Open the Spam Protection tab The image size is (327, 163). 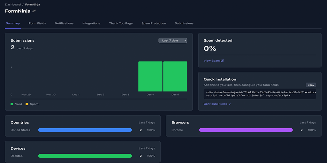pyautogui.click(x=154, y=23)
